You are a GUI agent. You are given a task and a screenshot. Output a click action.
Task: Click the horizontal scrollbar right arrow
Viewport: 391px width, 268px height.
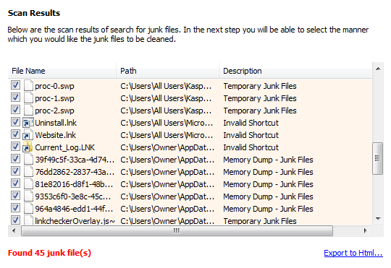pyautogui.click(x=365, y=230)
